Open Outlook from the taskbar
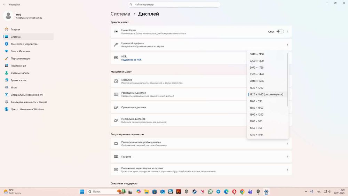 coord(163,191)
